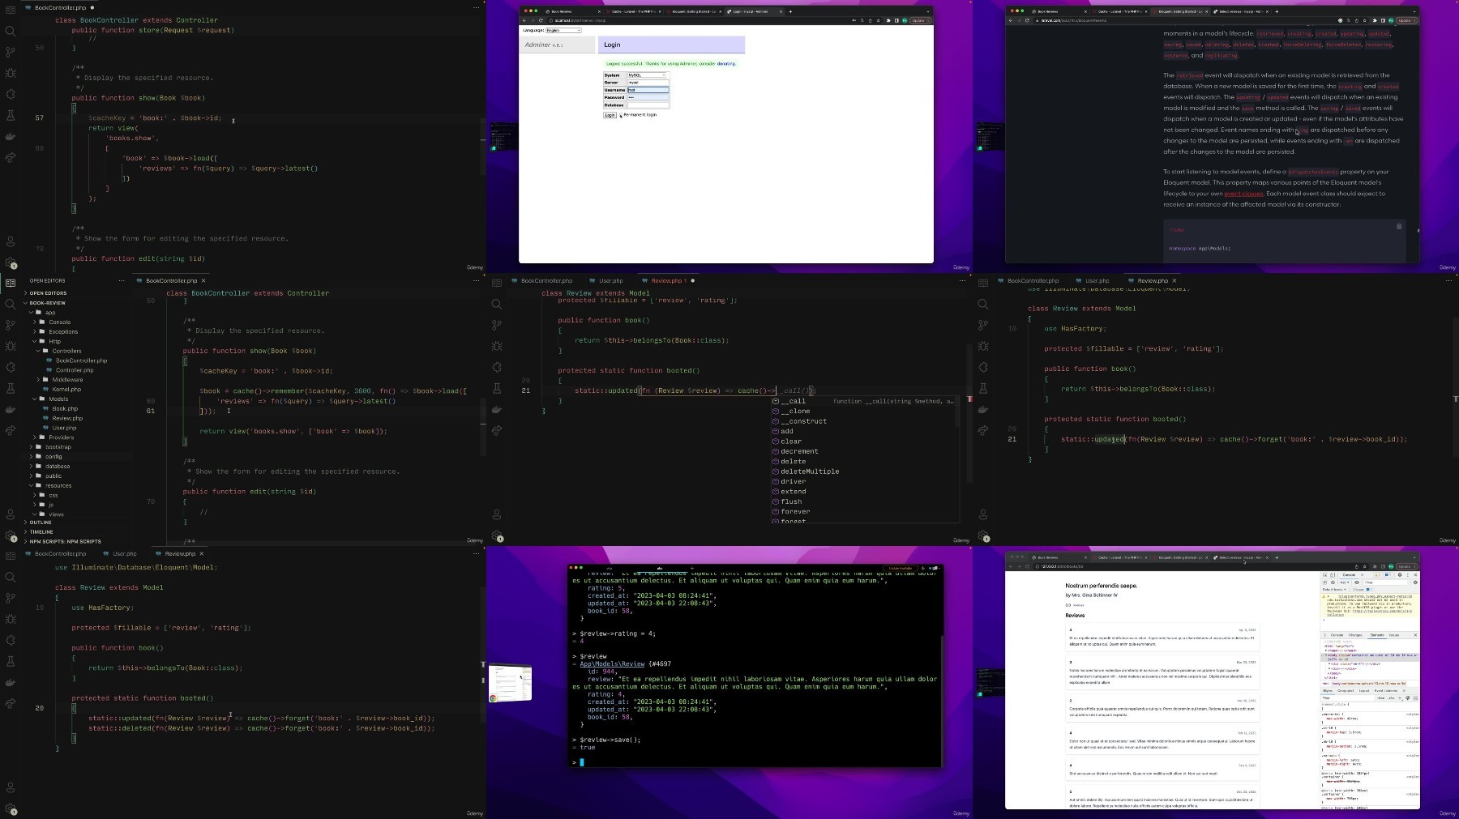Follow the donating link in Adminer logout message

pyautogui.click(x=726, y=63)
